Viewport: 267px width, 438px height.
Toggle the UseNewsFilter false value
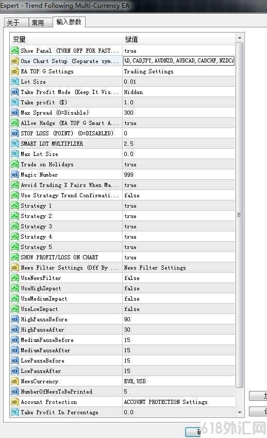[179, 278]
